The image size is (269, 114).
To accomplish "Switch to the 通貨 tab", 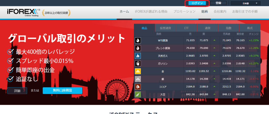I will [208, 28].
